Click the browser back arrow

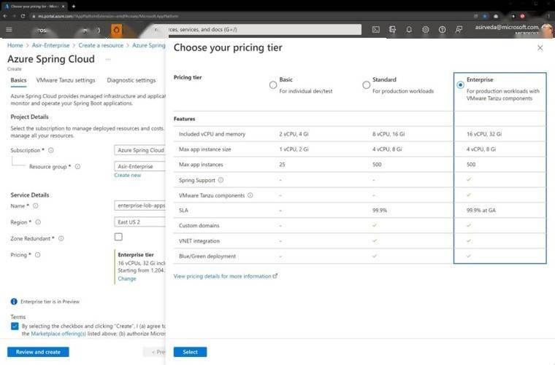[x=5, y=16]
